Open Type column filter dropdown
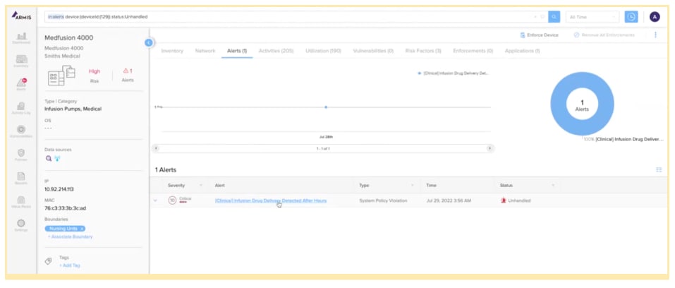This screenshot has height=288, width=675. tap(413, 186)
